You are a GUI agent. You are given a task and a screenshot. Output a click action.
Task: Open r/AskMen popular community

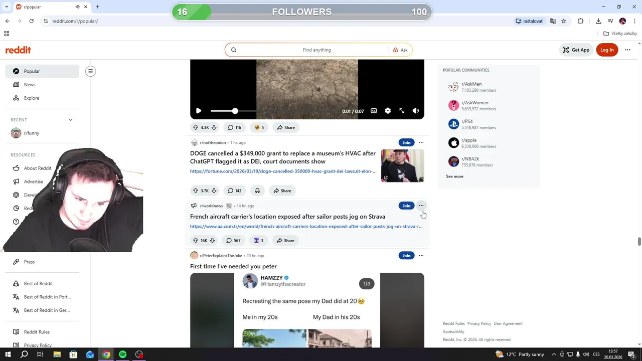(489, 87)
